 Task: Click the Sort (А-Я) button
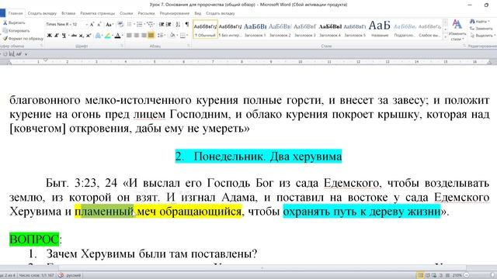coord(178,24)
